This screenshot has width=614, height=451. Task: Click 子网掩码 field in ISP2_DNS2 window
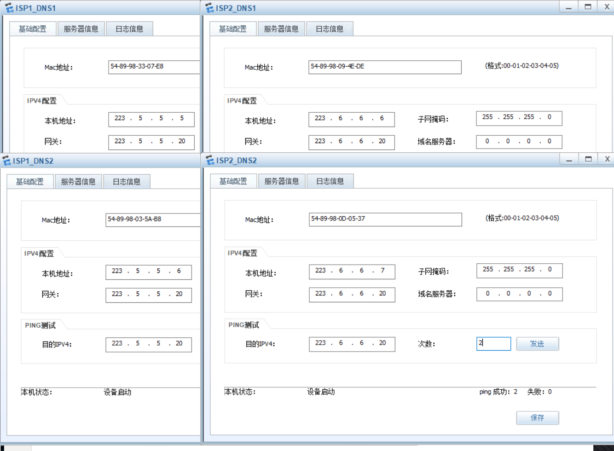coord(520,270)
